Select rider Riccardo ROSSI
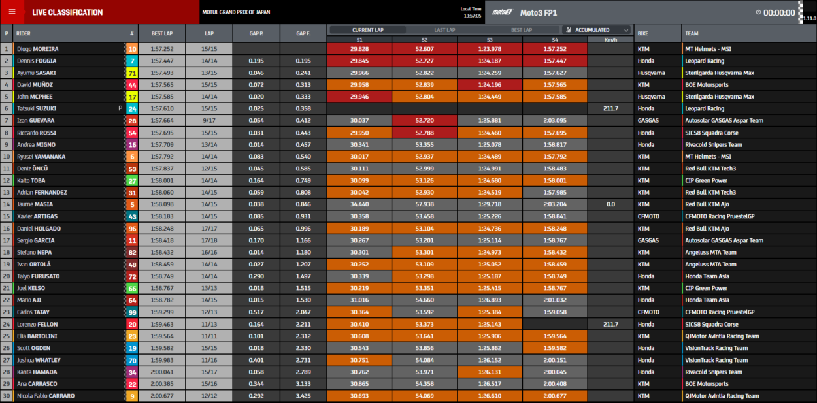The height and width of the screenshot is (403, 817). click(36, 133)
